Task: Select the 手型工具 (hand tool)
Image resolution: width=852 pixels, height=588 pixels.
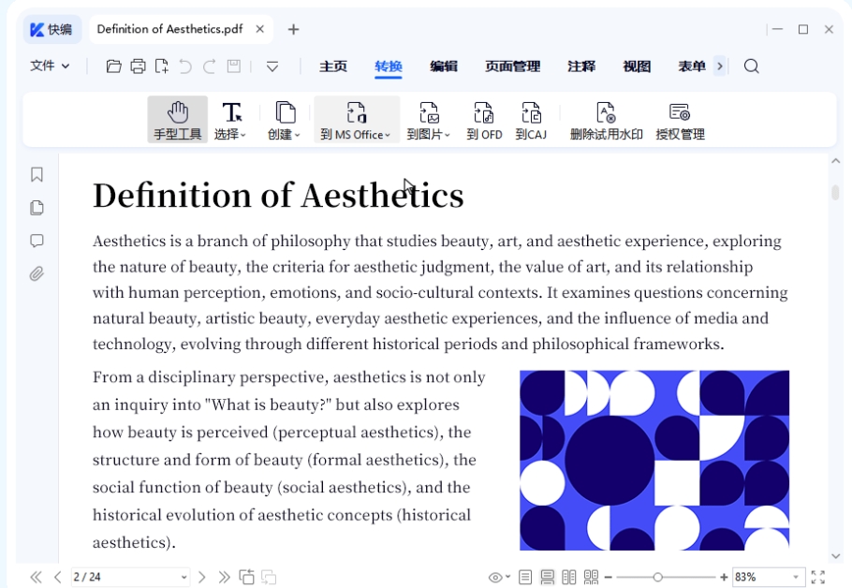Action: pyautogui.click(x=177, y=119)
